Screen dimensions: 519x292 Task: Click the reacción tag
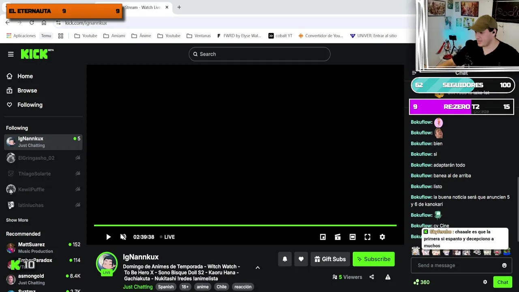click(x=243, y=287)
